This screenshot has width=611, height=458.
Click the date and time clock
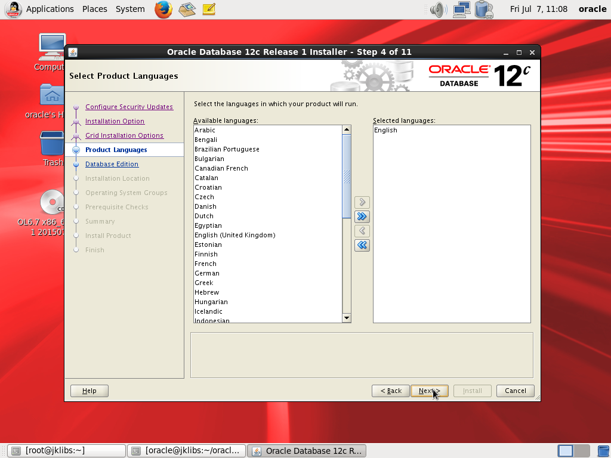(x=539, y=9)
